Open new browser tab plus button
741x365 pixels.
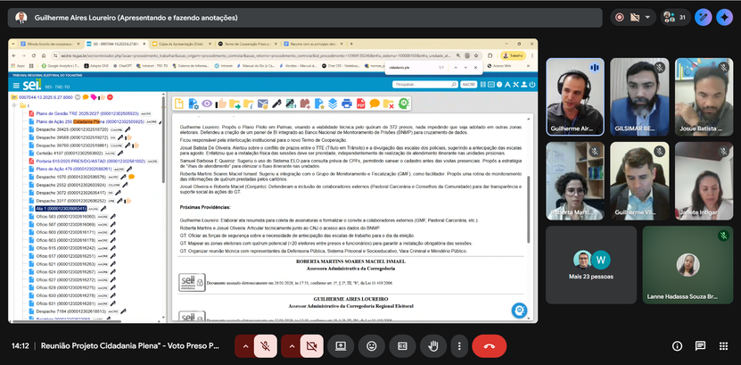pyautogui.click(x=351, y=44)
